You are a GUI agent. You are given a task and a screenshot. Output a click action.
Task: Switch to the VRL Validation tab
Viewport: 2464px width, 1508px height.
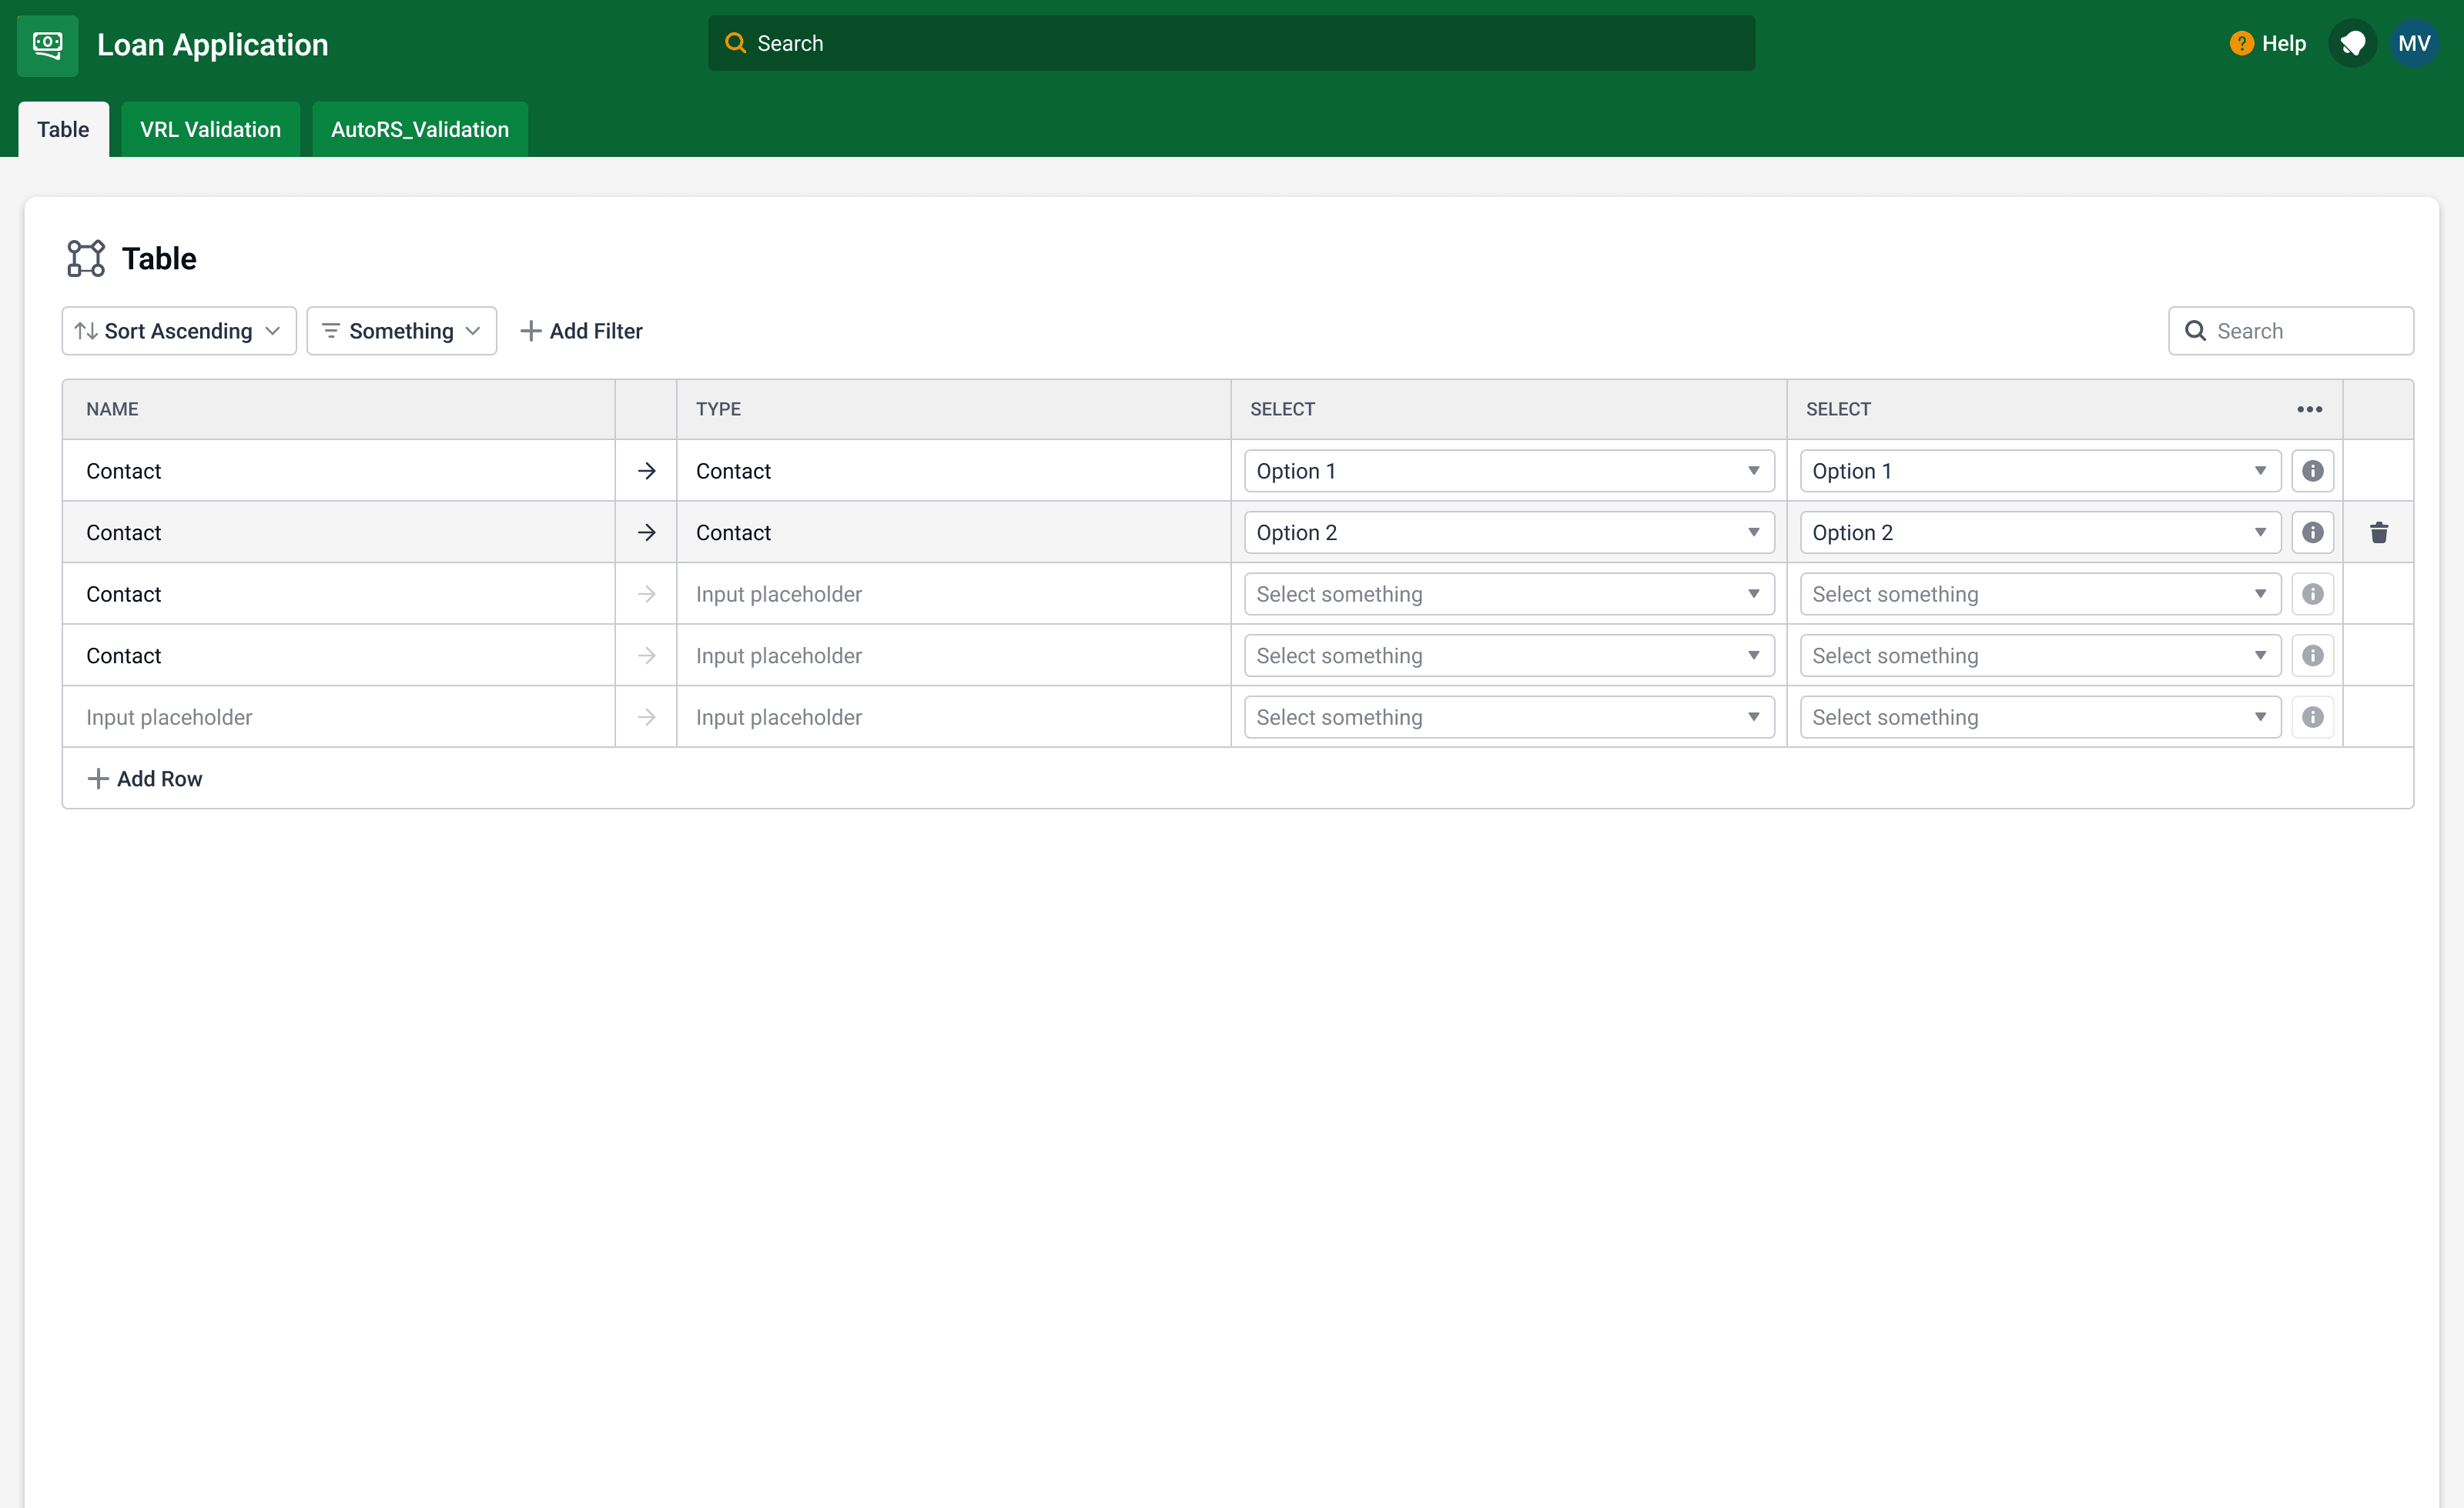[210, 129]
